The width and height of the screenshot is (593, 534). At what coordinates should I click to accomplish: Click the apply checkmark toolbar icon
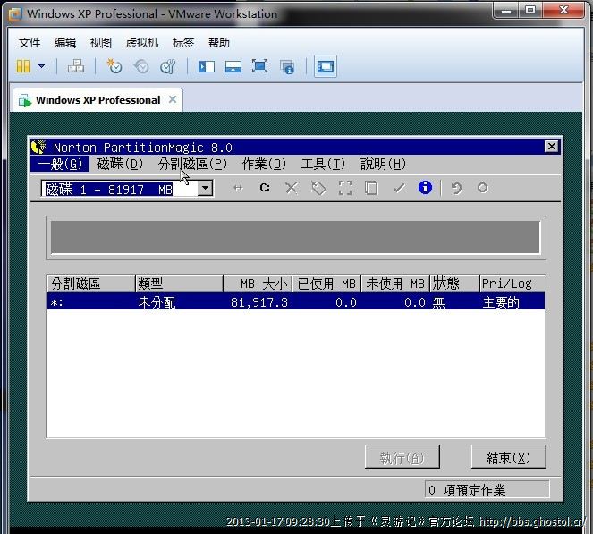pyautogui.click(x=399, y=188)
